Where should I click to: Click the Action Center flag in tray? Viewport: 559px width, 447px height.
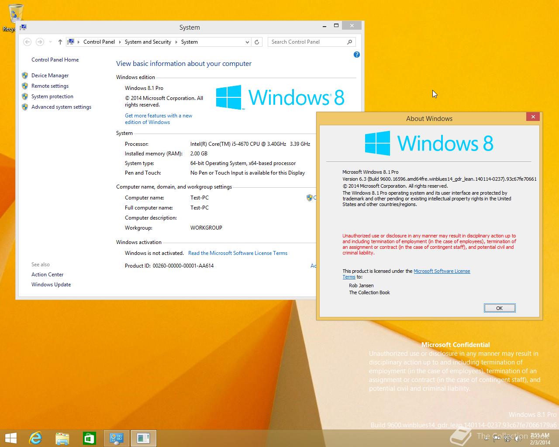[497, 438]
